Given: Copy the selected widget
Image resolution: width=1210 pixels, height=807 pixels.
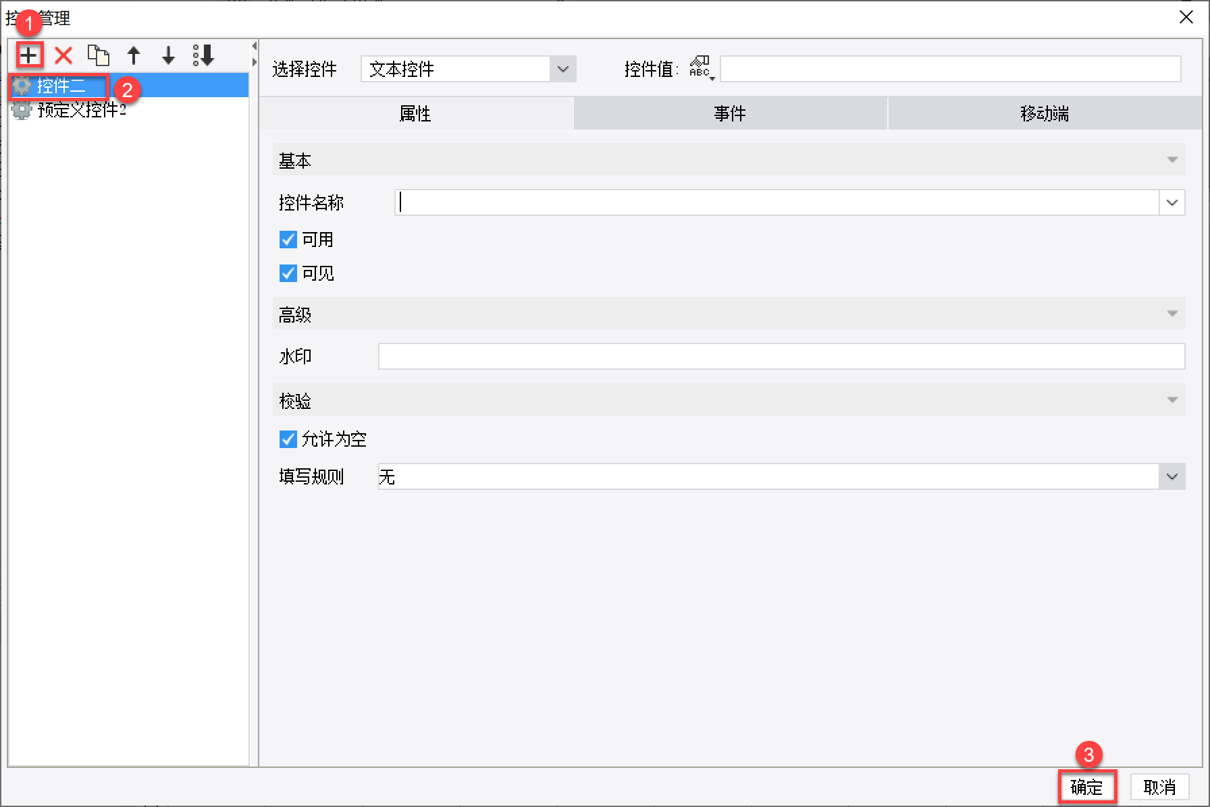Looking at the screenshot, I should click(x=99, y=55).
